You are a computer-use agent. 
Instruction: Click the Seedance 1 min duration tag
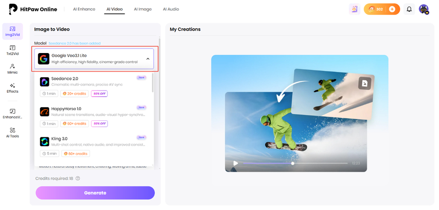pos(49,94)
